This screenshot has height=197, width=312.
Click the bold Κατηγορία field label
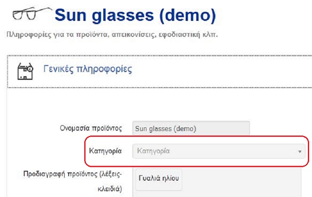point(105,151)
